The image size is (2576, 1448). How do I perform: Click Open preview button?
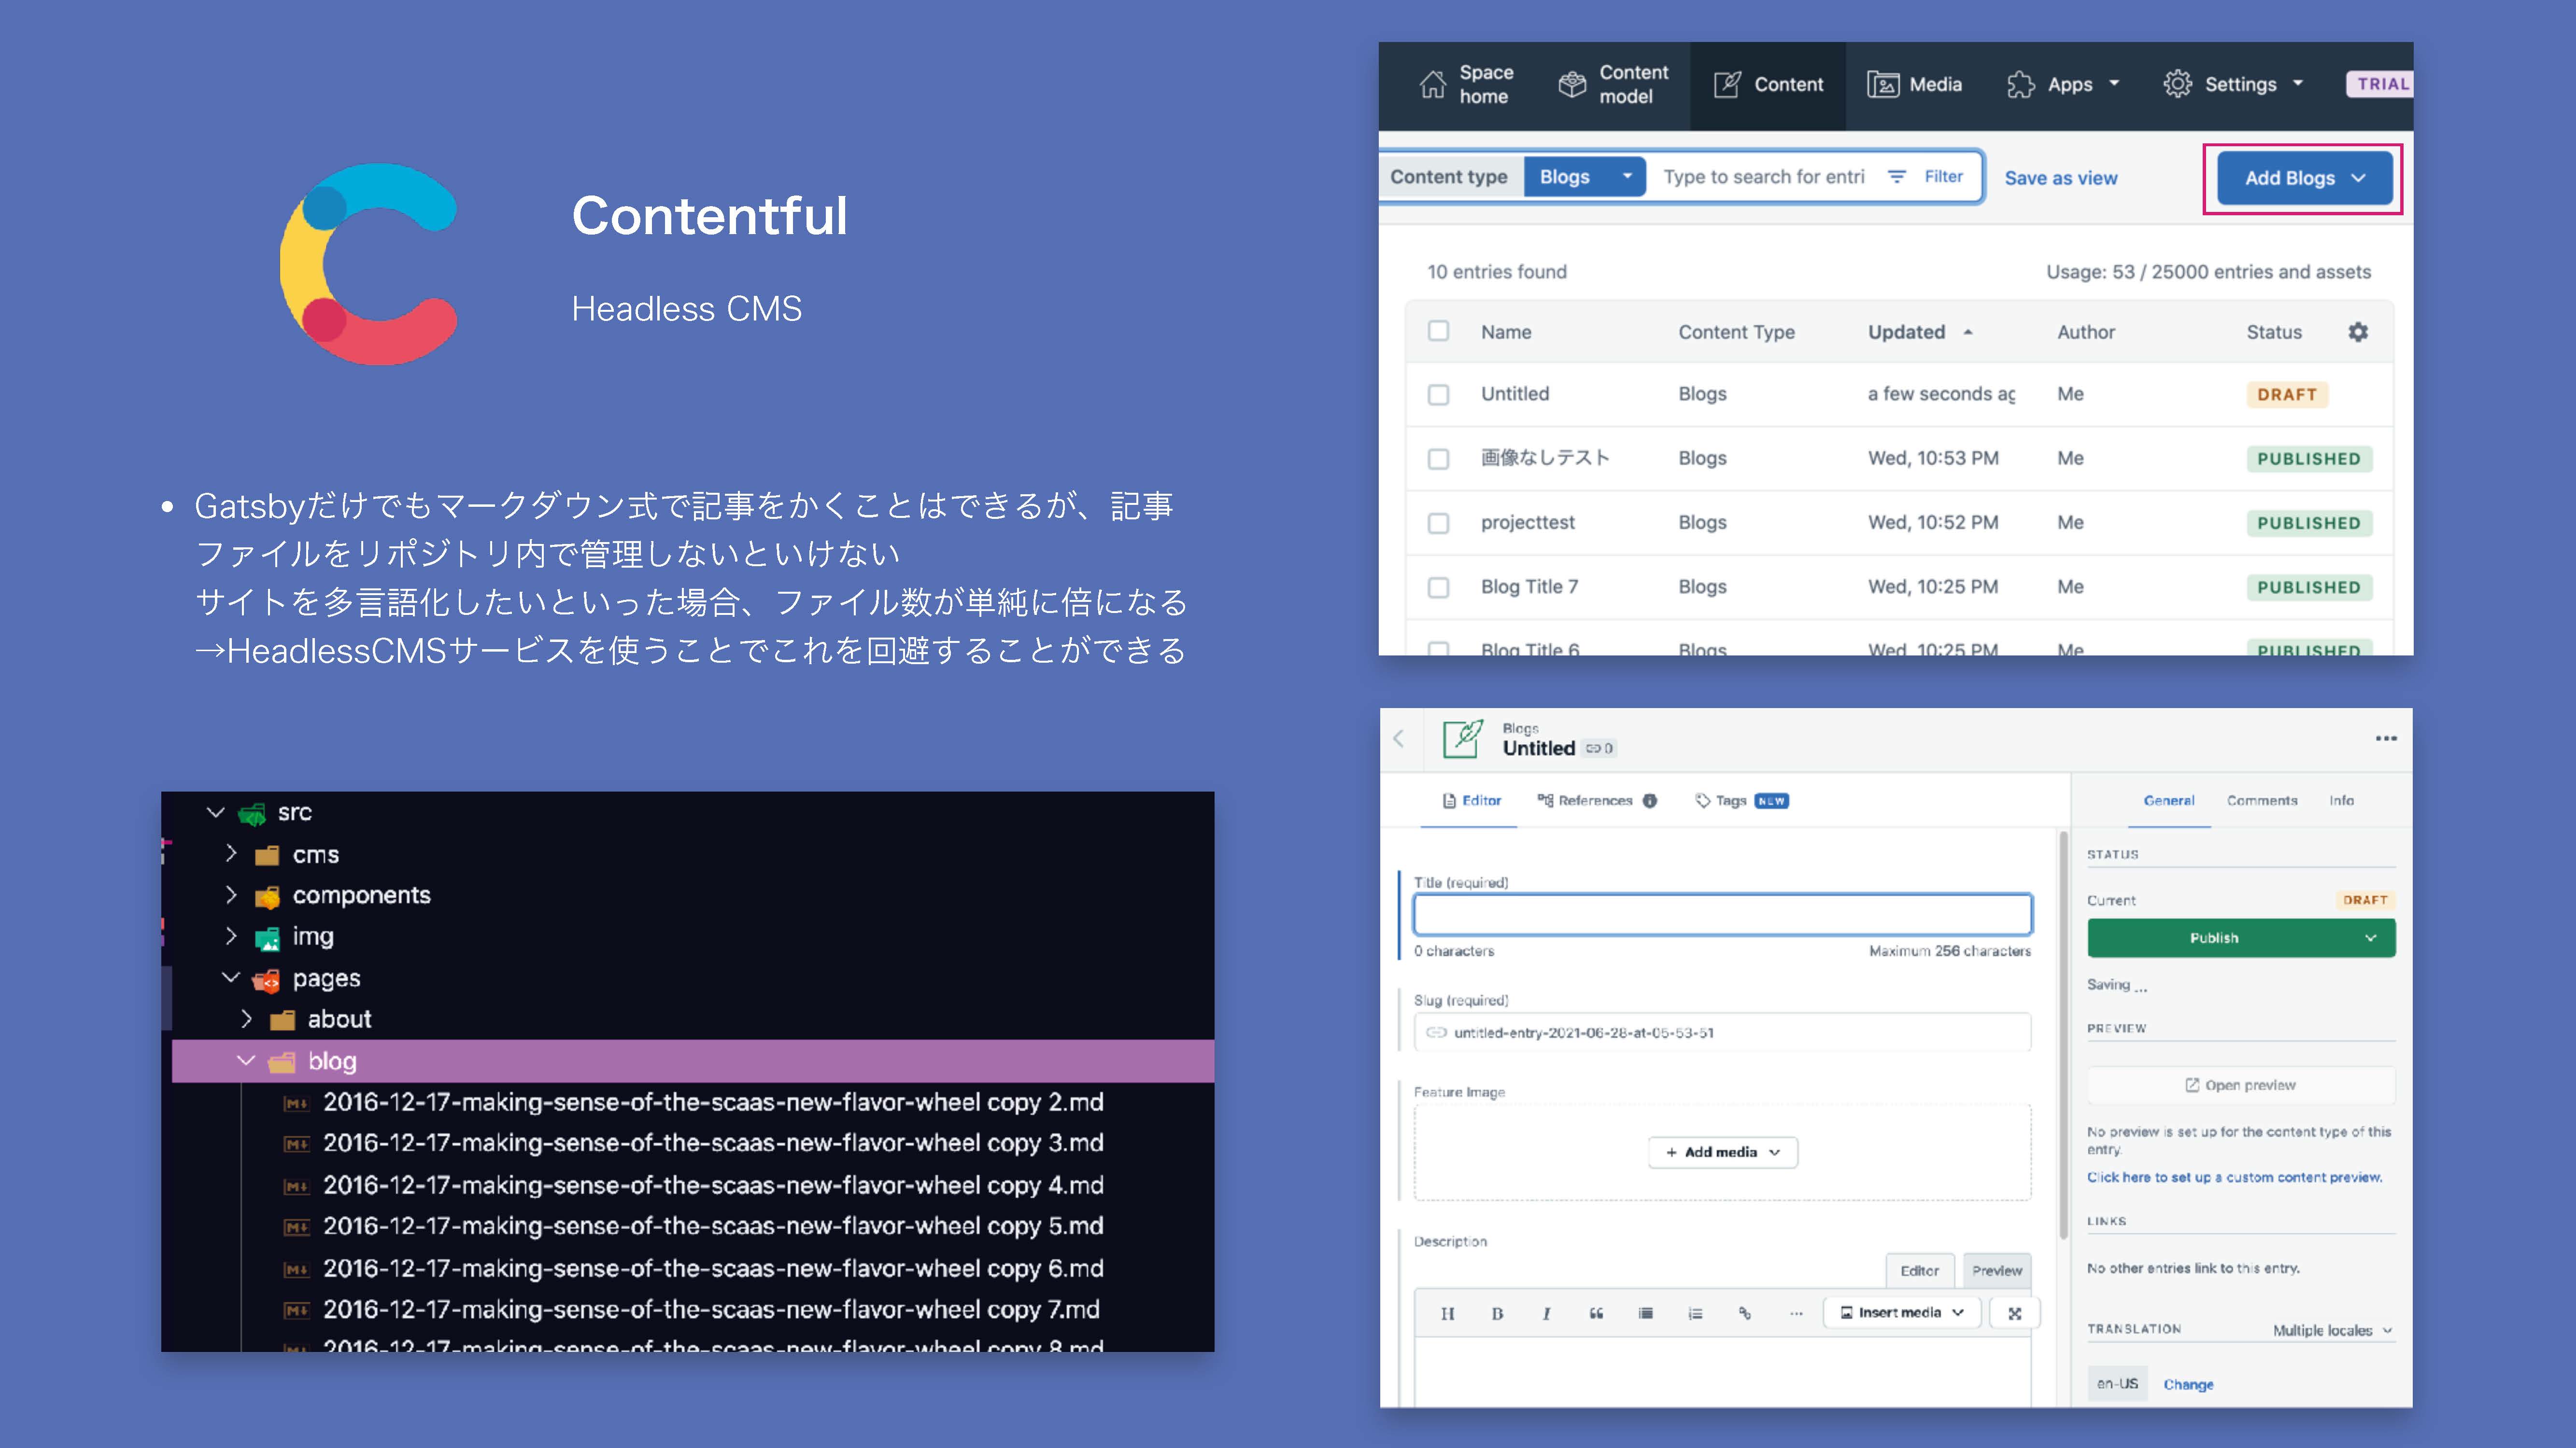(2241, 1085)
